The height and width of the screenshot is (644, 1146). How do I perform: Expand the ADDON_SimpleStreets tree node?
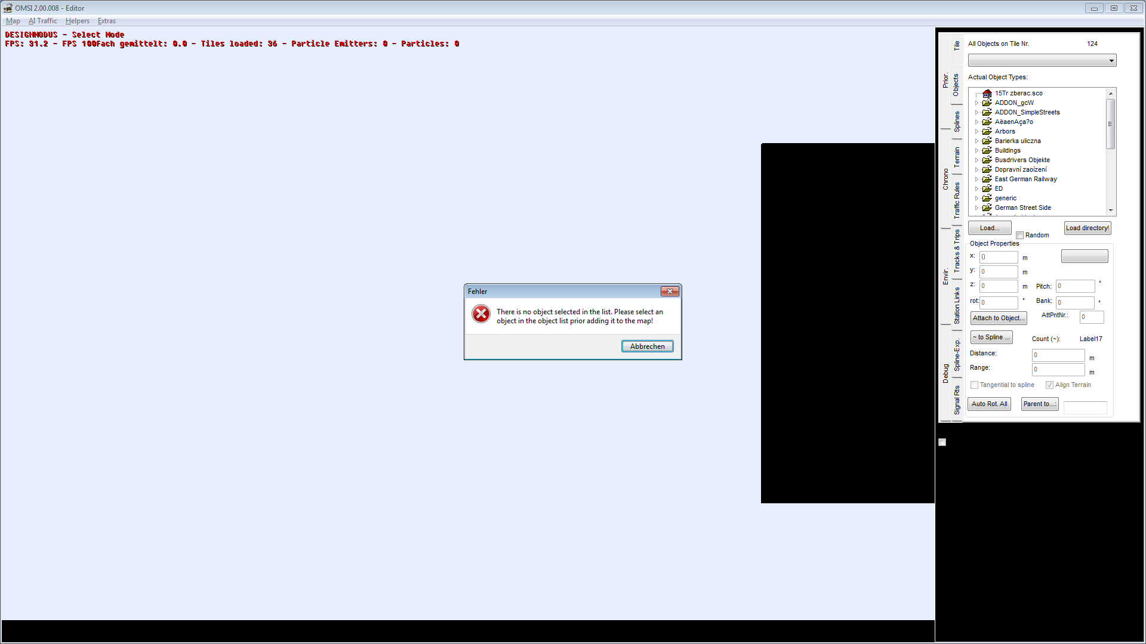(x=977, y=113)
